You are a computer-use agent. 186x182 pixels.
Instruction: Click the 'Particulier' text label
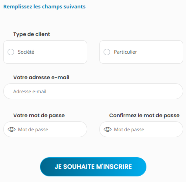pos(126,52)
